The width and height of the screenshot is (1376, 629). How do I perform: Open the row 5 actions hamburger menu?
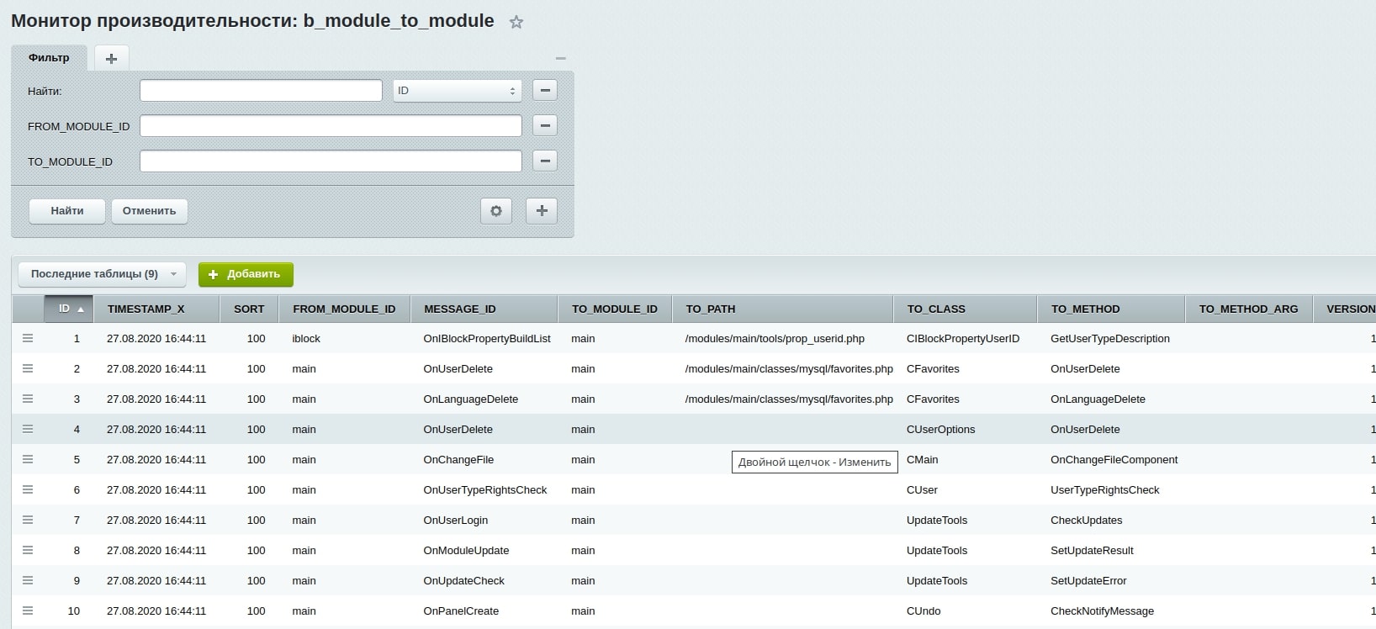click(28, 459)
